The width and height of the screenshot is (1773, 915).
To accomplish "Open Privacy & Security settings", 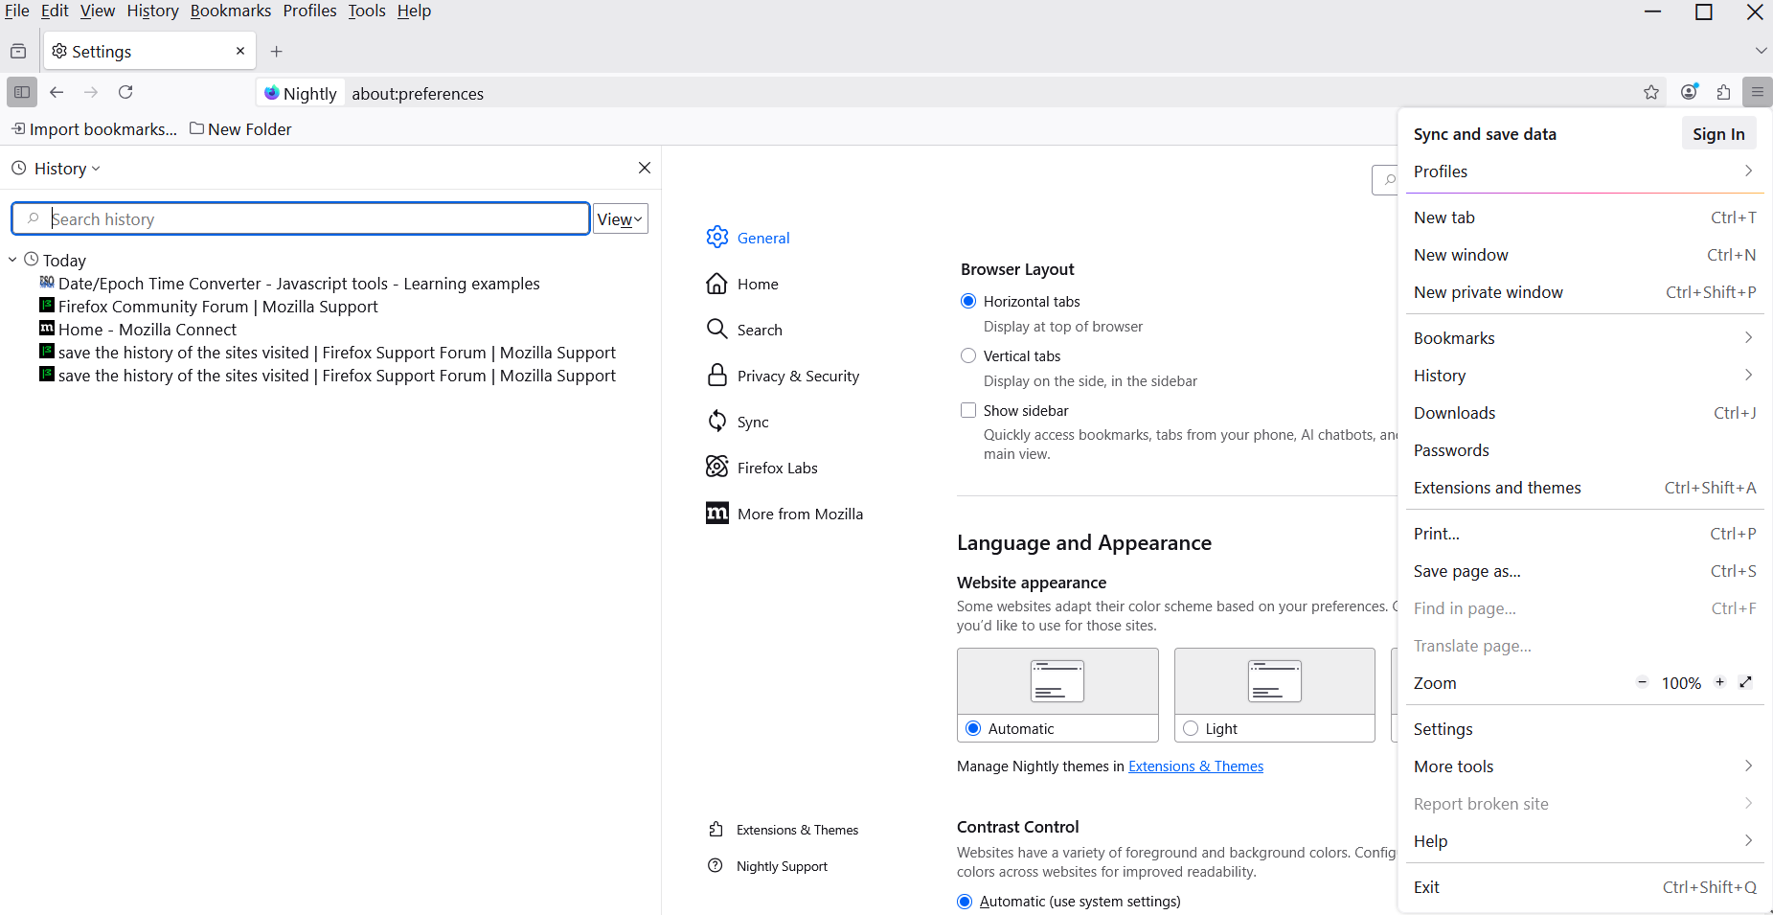I will (x=783, y=376).
